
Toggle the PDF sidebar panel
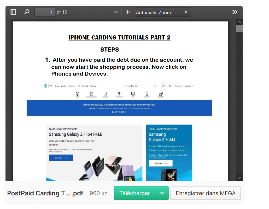[13, 12]
